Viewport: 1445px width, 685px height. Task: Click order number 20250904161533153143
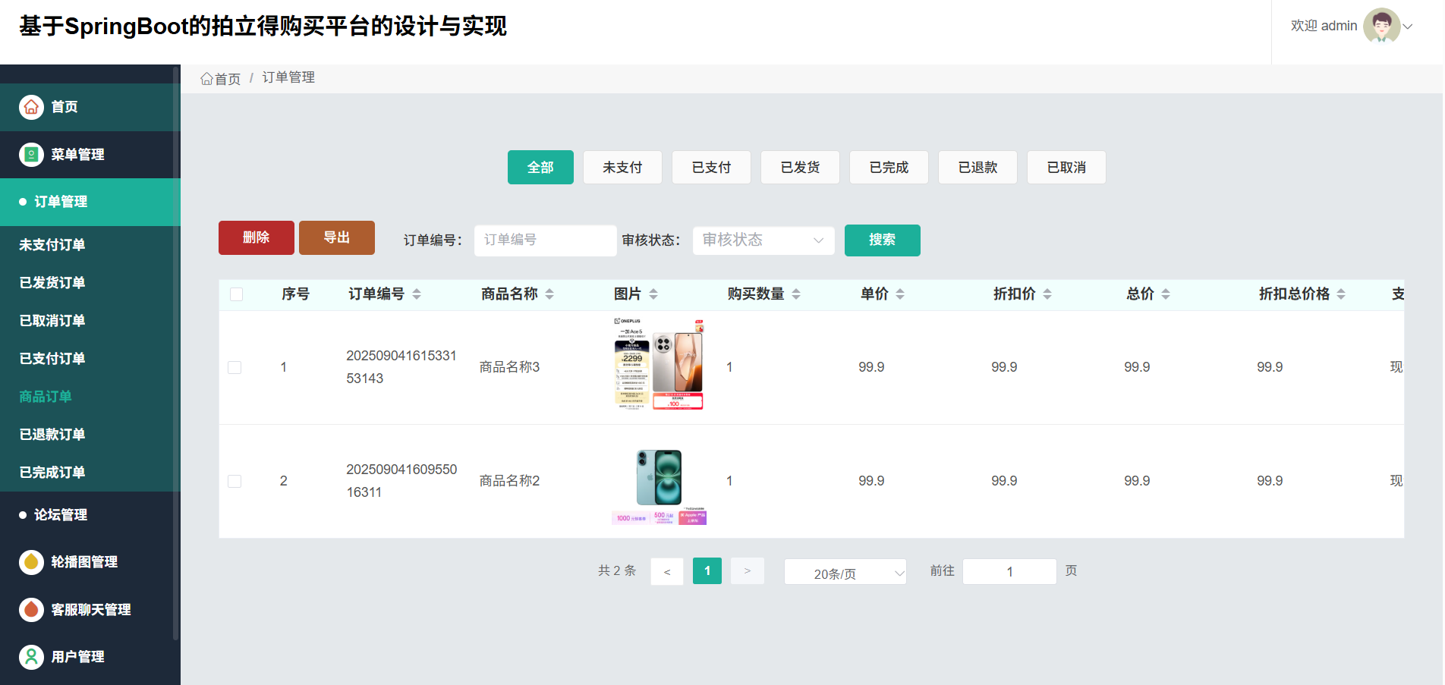click(x=401, y=367)
